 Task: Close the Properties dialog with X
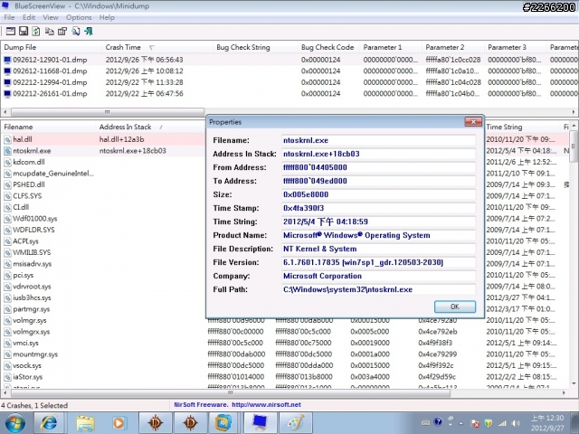point(473,121)
